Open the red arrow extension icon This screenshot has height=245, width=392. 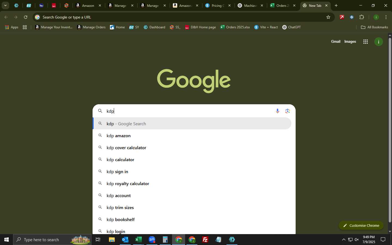point(342,17)
